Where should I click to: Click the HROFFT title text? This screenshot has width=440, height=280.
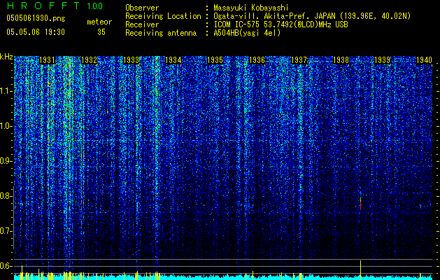[44, 6]
